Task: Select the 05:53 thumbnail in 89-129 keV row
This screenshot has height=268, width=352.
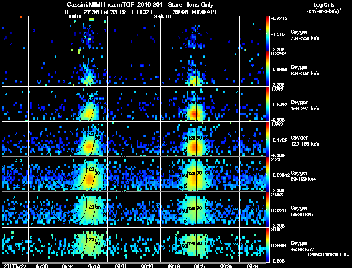Action: pyautogui.click(x=94, y=174)
